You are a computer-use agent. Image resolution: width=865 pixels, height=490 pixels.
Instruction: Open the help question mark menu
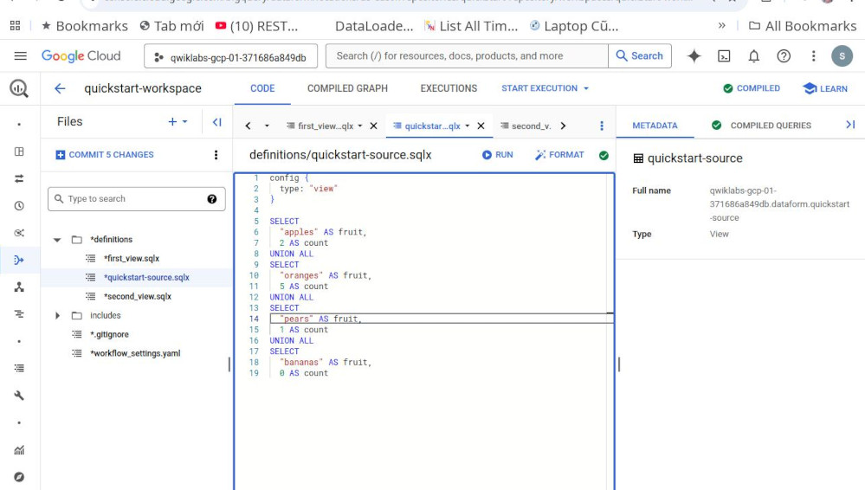click(x=784, y=55)
